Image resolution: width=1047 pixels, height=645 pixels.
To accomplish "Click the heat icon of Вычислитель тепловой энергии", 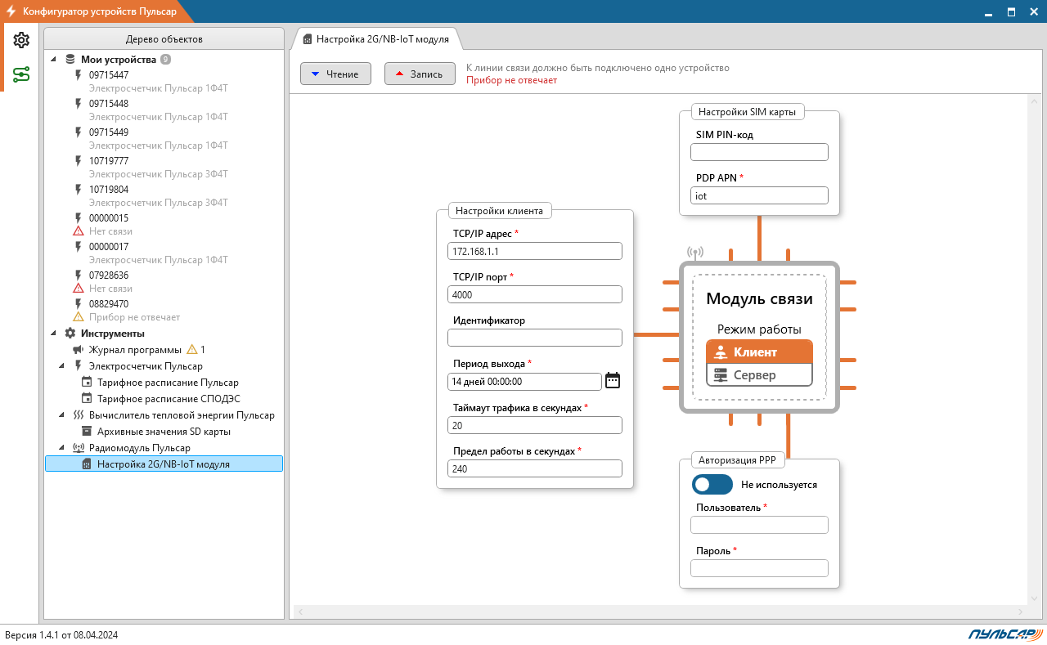I will (x=79, y=415).
